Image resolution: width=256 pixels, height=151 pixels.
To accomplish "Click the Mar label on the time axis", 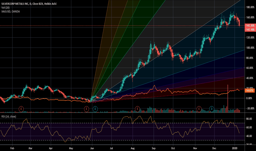I will [30, 148].
